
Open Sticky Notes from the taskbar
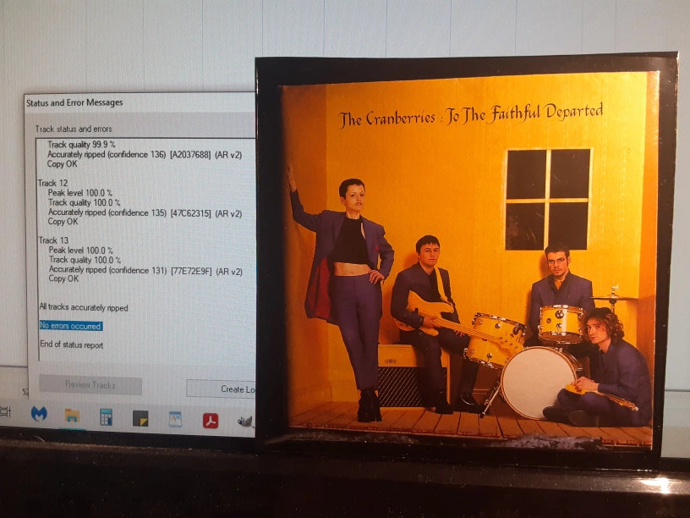(x=140, y=418)
